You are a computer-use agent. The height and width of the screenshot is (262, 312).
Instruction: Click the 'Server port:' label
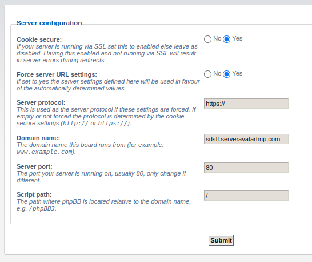[34, 166]
